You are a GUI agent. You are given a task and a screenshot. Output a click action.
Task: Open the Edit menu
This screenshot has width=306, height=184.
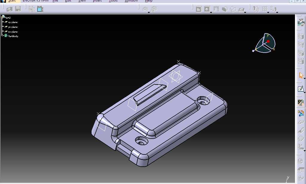click(x=68, y=1)
